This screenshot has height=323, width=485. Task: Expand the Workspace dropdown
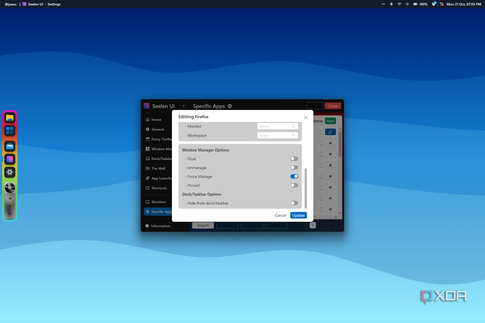tap(277, 135)
